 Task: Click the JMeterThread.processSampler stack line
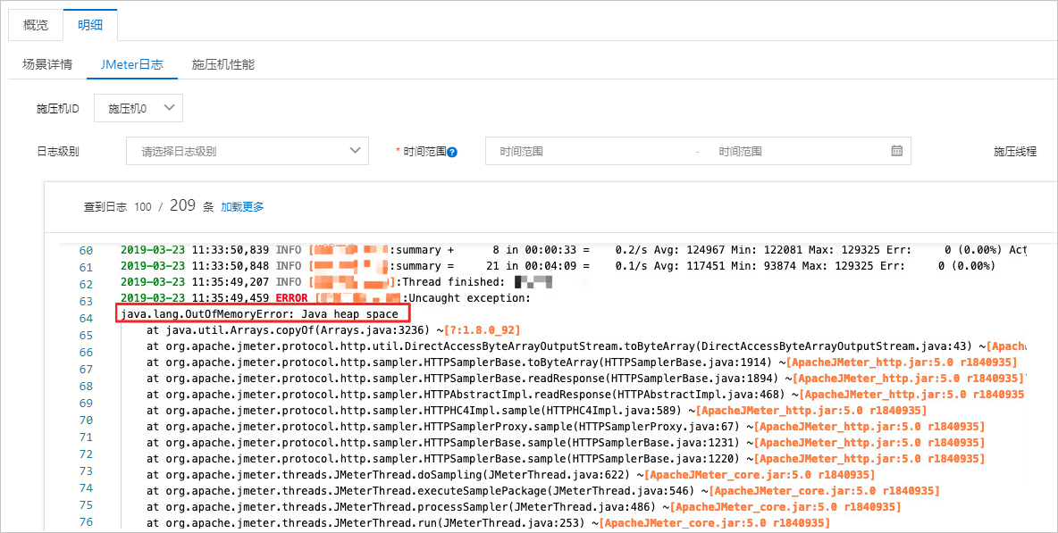pyautogui.click(x=524, y=507)
